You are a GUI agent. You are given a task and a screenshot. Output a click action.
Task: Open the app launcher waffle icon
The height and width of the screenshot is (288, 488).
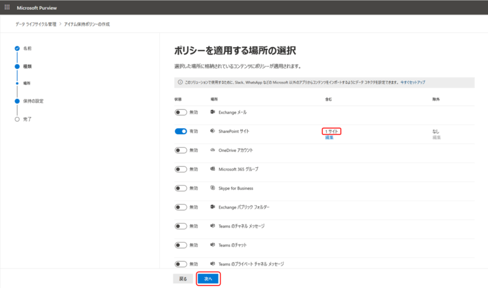click(7, 7)
